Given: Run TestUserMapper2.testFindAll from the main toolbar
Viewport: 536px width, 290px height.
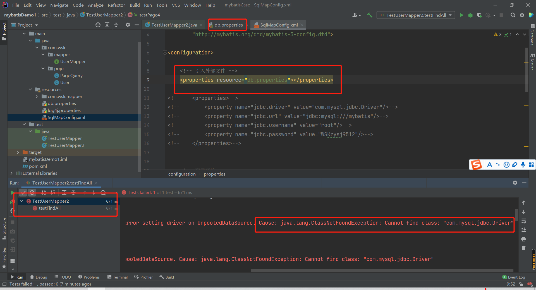Looking at the screenshot, I should [461, 15].
